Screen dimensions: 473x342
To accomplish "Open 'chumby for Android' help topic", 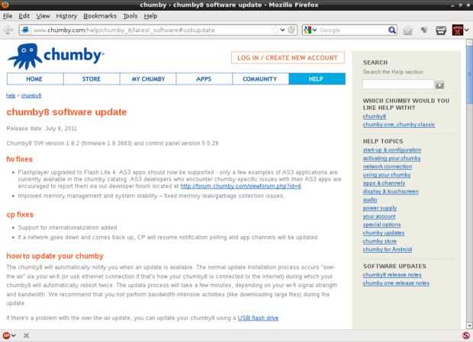I will 388,249.
